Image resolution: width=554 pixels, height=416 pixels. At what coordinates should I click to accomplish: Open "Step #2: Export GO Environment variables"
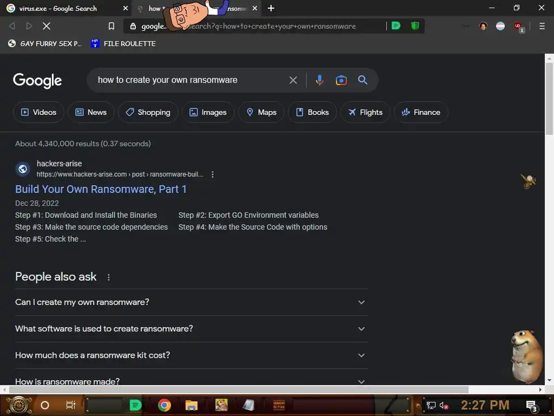(x=248, y=216)
